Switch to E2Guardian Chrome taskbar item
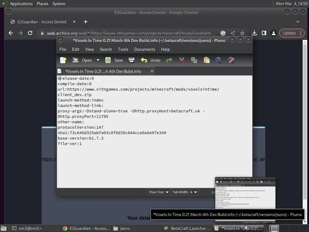This screenshot has width=309, height=232. point(86,228)
